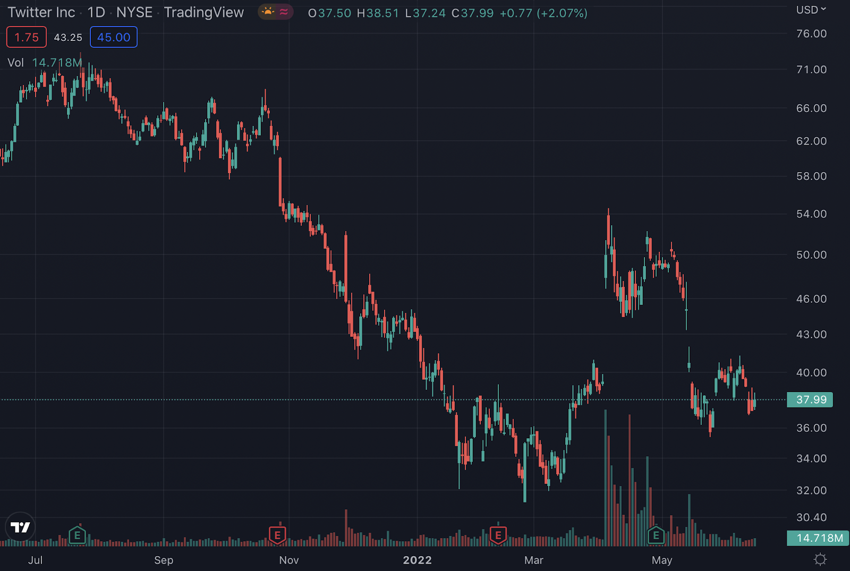
Task: Click the Sep label on time axis
Action: (x=164, y=560)
